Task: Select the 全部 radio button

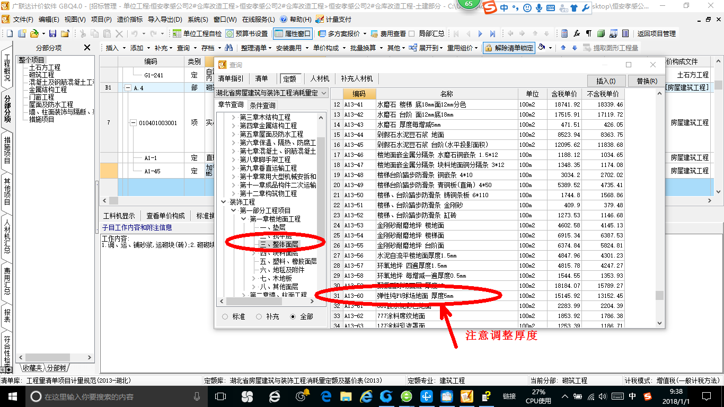Action: (x=293, y=316)
